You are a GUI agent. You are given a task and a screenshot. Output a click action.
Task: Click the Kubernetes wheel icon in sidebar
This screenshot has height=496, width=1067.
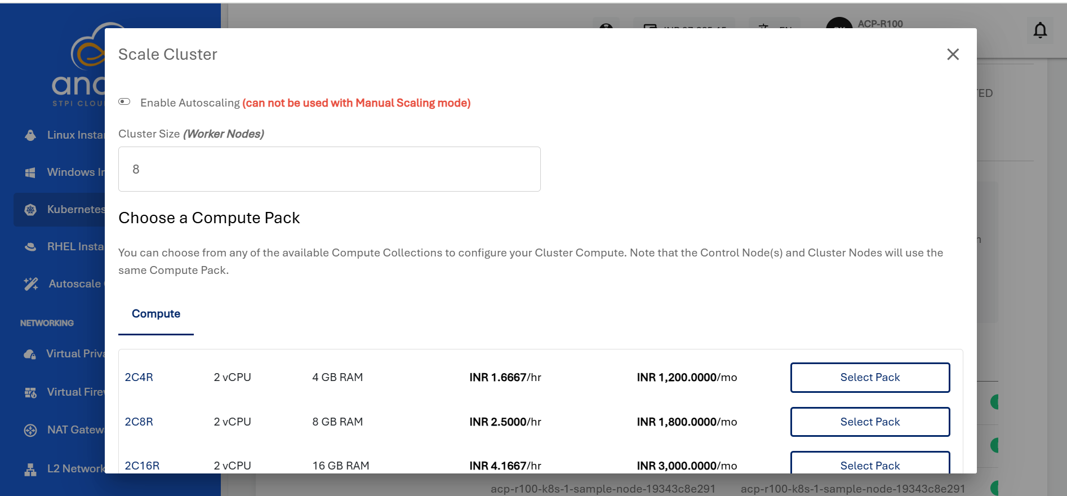click(30, 210)
